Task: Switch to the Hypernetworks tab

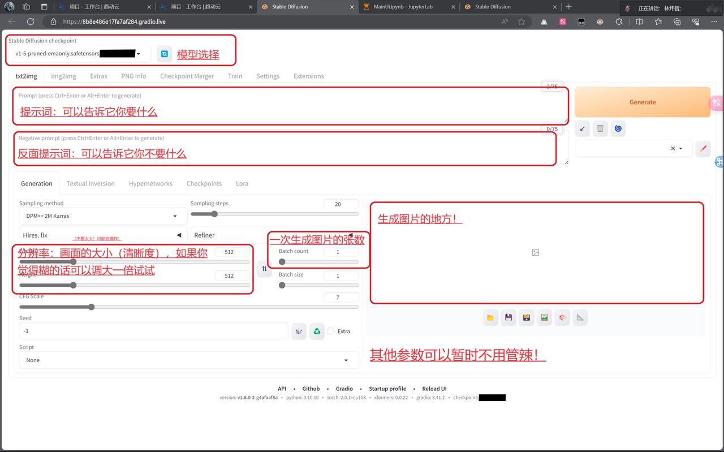Action: click(x=150, y=183)
